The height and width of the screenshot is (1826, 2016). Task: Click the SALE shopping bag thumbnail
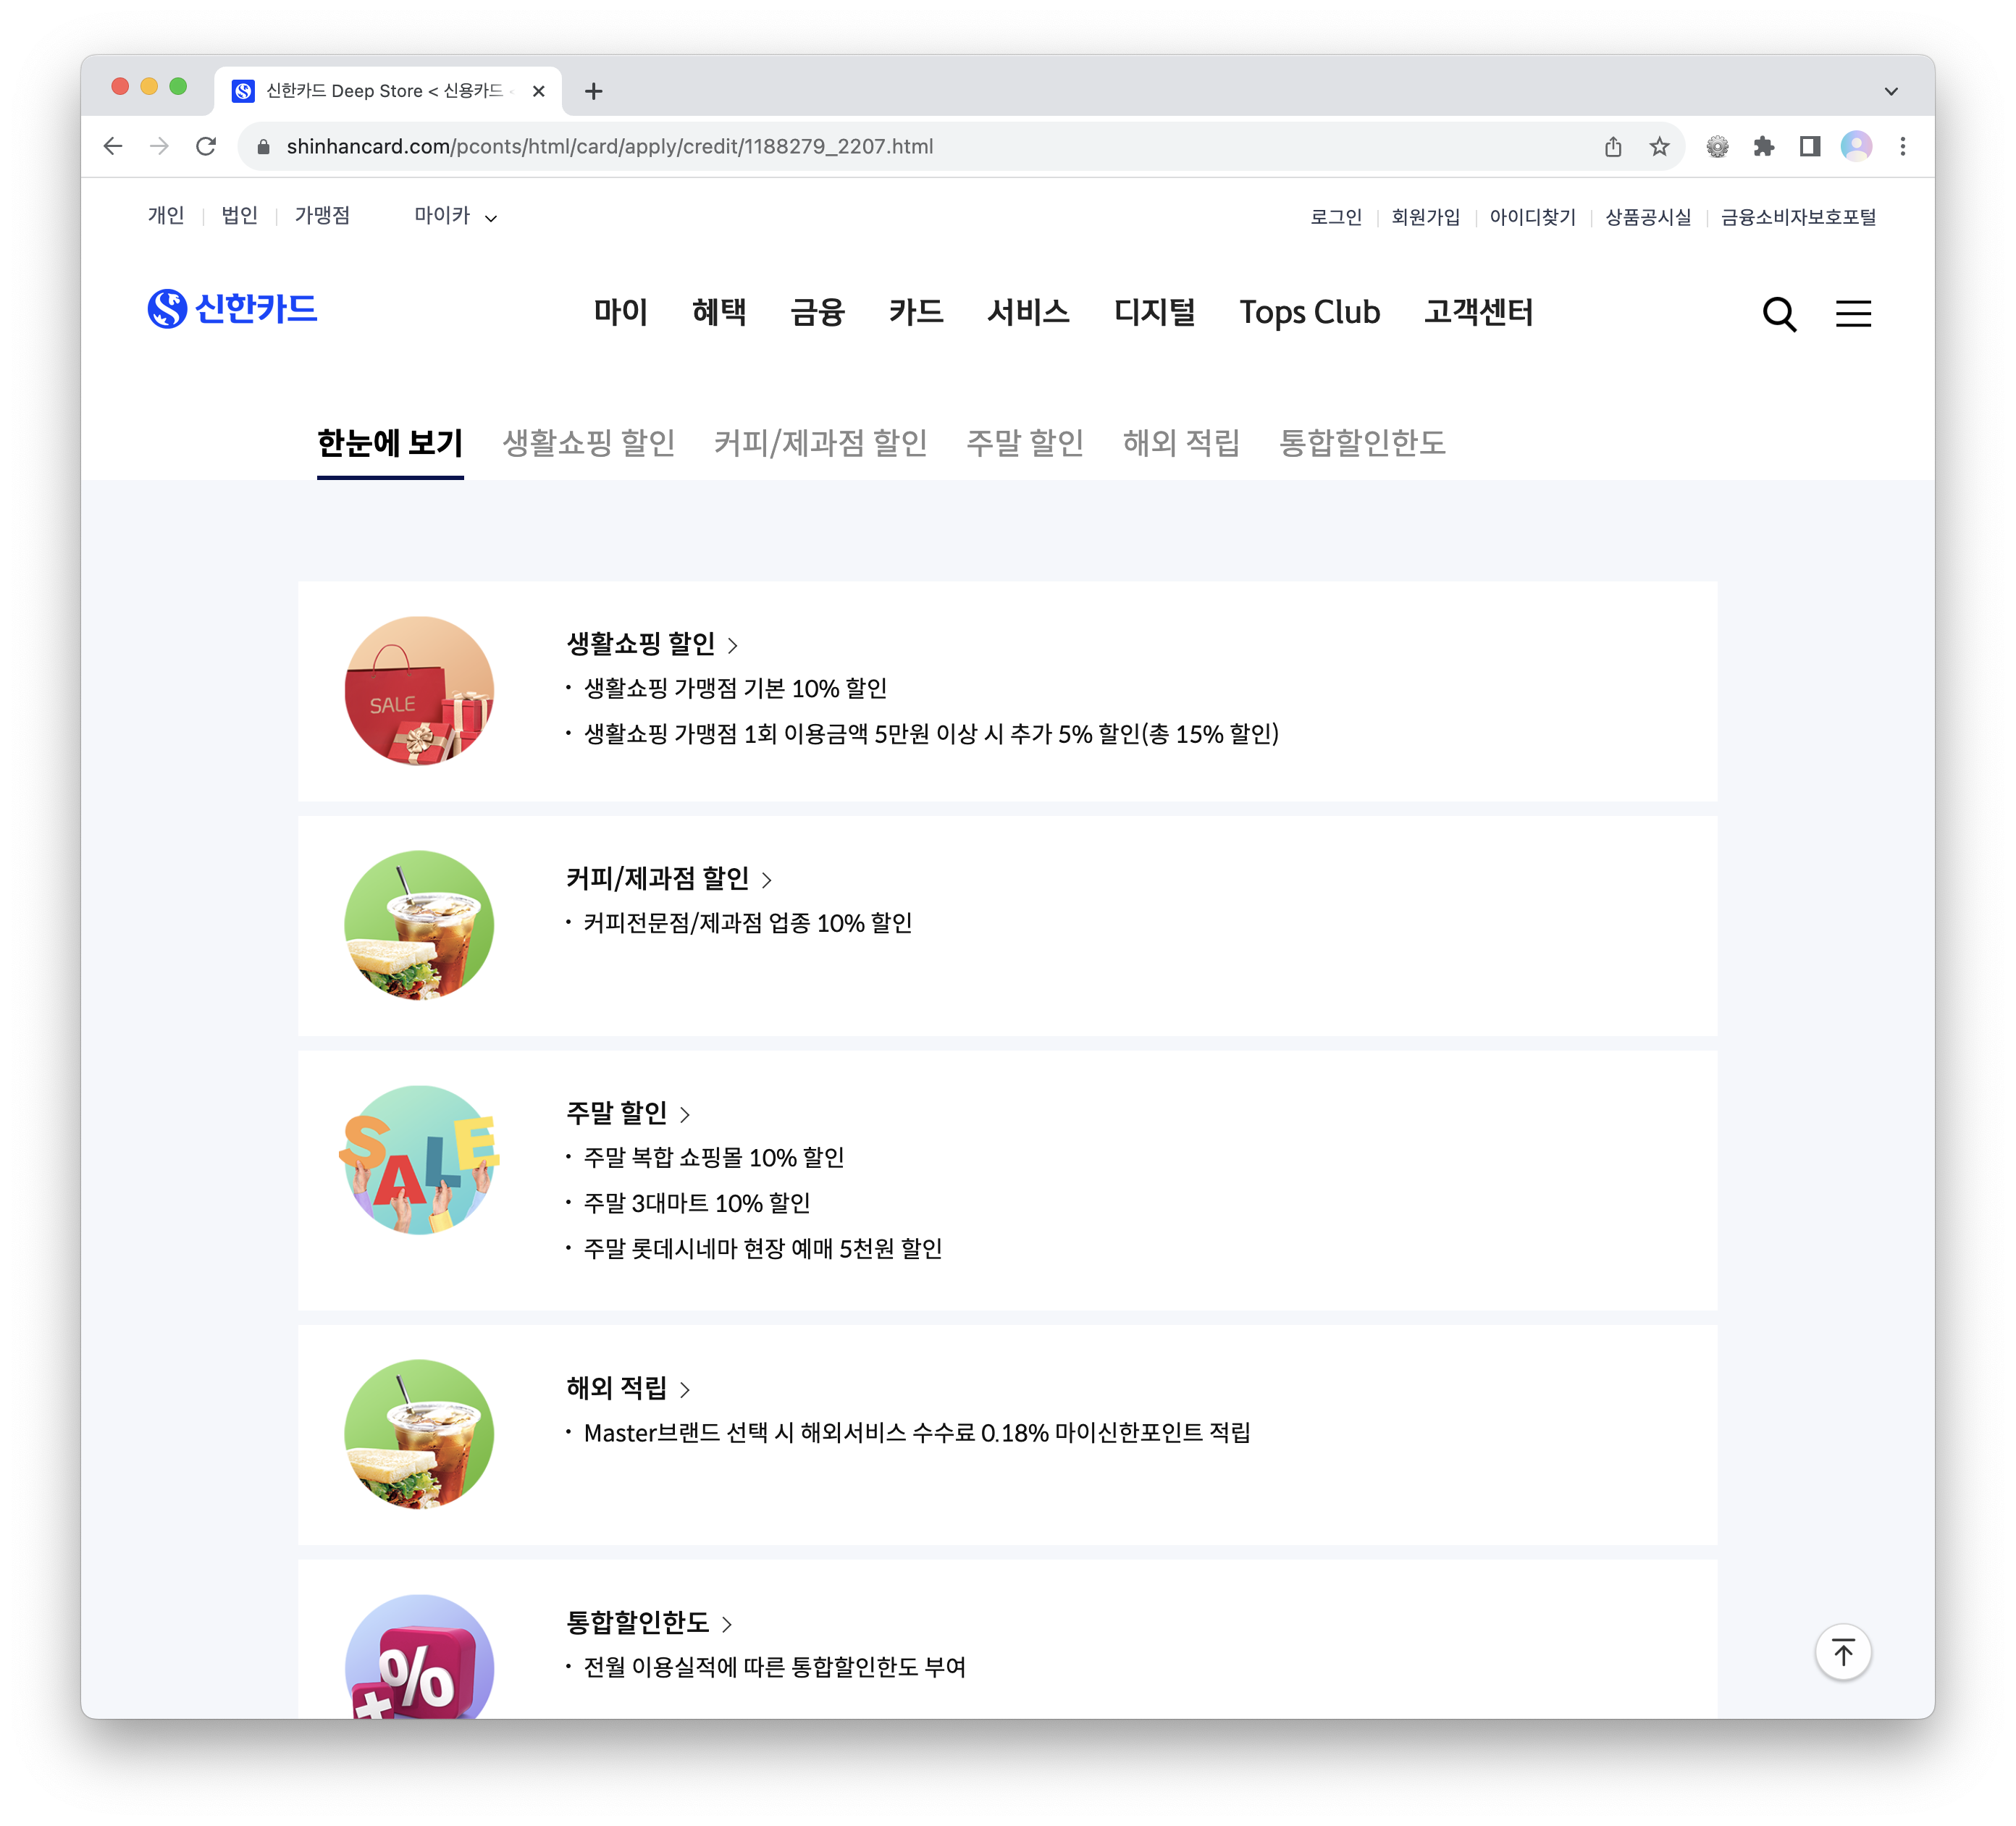(x=419, y=691)
